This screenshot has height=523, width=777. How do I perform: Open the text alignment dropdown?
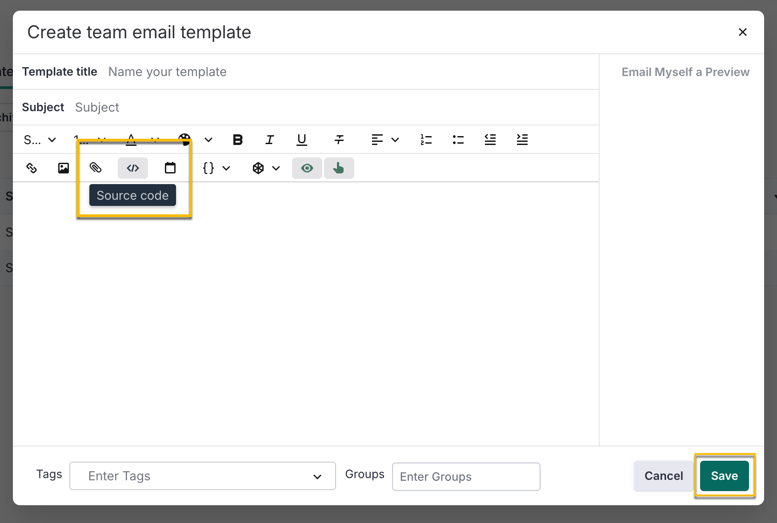tap(395, 139)
